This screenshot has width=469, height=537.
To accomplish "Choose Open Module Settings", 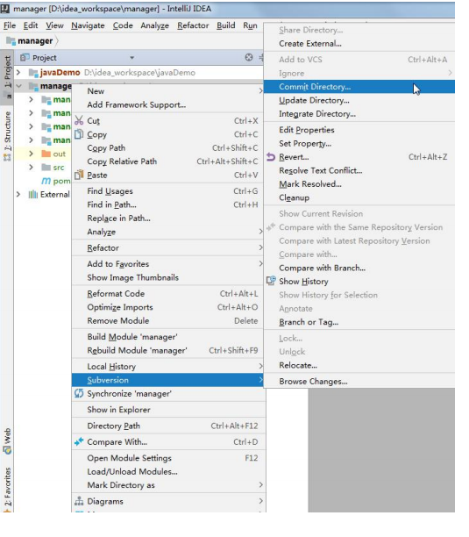I will point(168,458).
